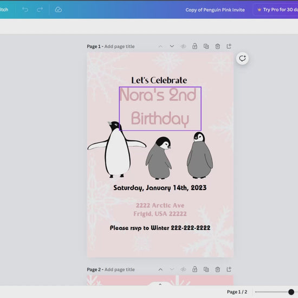298x298 pixels.
Task: Add a new page after Page 1
Action: (x=229, y=46)
